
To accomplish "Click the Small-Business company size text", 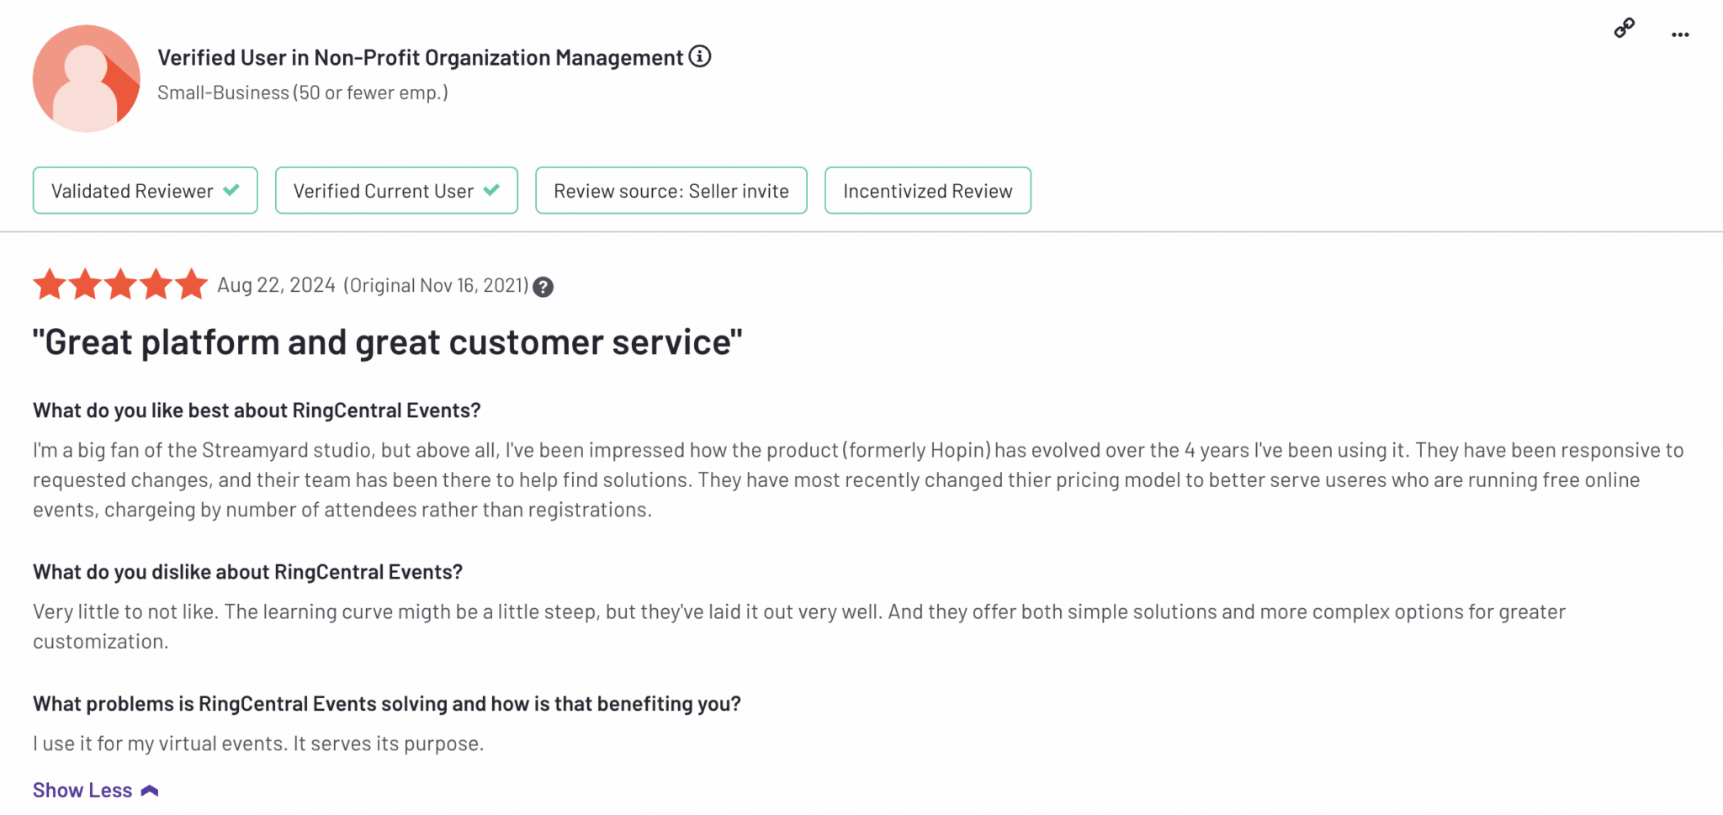I will (302, 93).
